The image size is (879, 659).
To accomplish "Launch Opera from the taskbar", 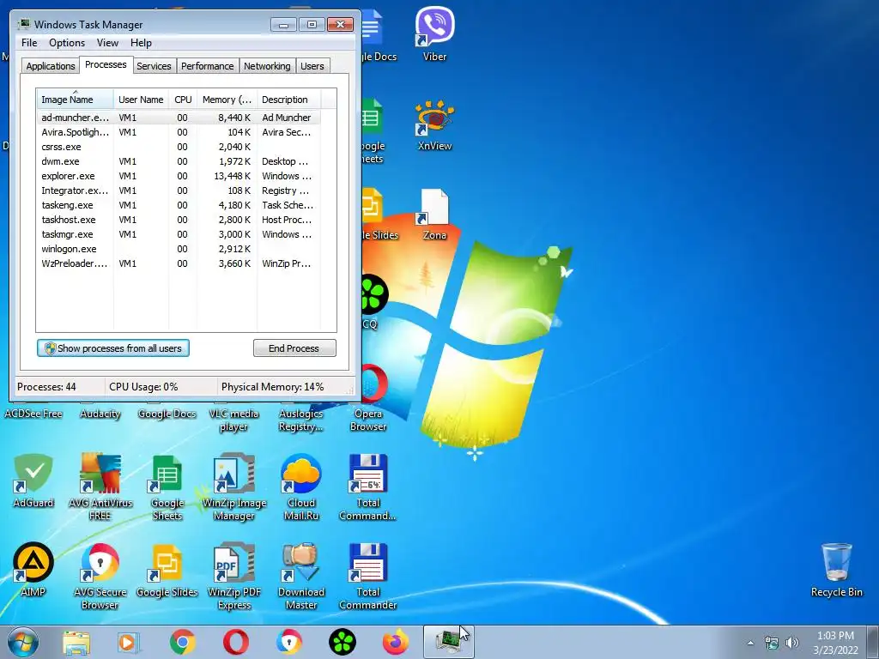I will pos(236,643).
